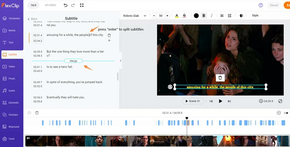The width and height of the screenshot is (290, 147).
Task: Open text alignment options
Action: (222, 16)
